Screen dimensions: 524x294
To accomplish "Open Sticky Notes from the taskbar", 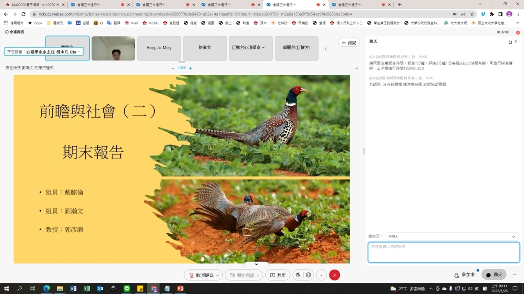I will [x=140, y=288].
